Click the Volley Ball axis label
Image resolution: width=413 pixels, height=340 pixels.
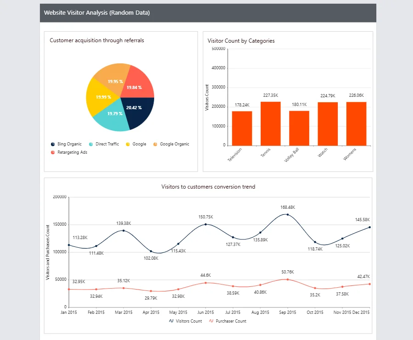click(x=291, y=155)
